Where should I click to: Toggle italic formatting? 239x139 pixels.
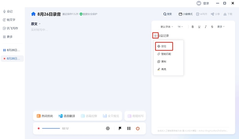(x=206, y=27)
